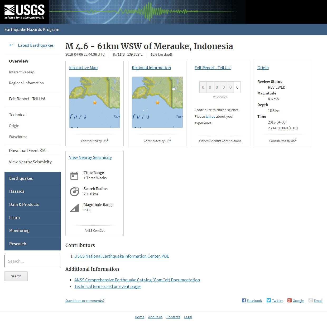Click Download Event KML
Image resolution: width=327 pixels, height=323 pixels.
pos(28,150)
